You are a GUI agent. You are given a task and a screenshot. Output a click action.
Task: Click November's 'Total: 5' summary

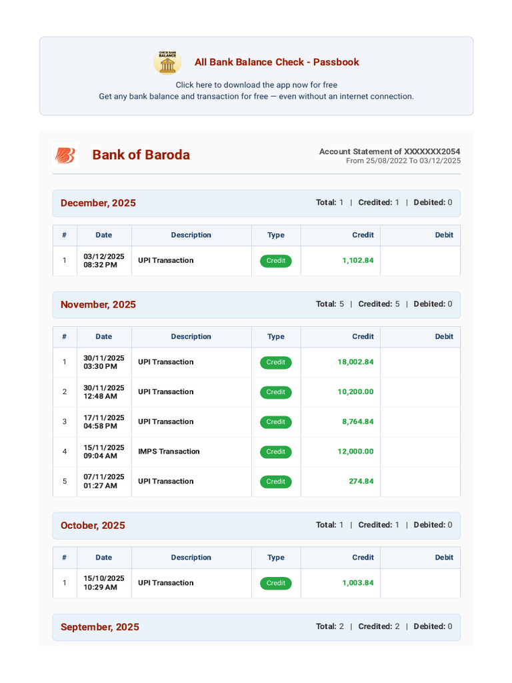[x=330, y=304]
